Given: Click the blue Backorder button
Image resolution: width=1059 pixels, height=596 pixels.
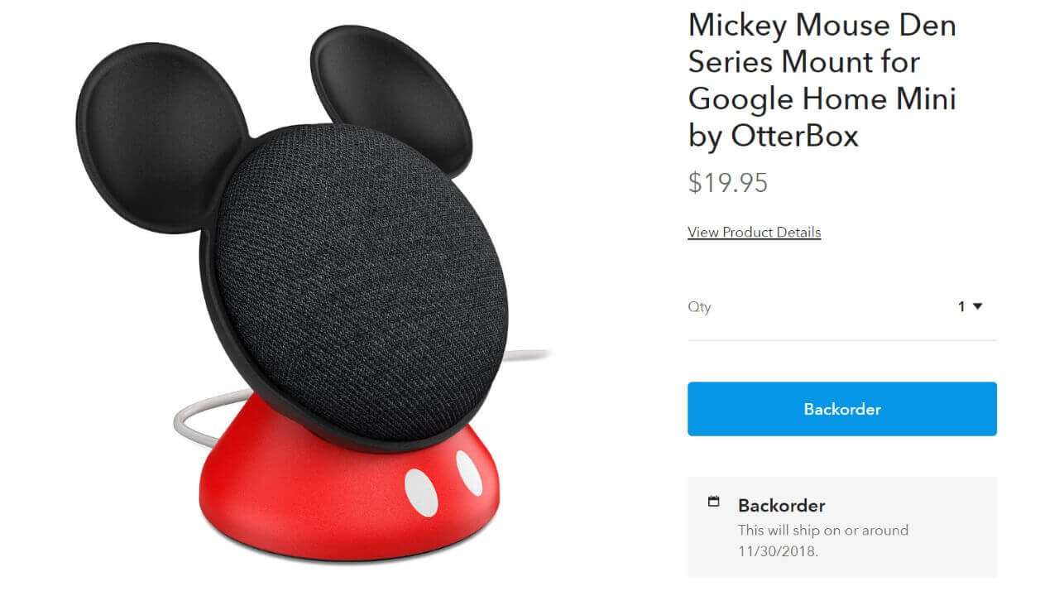Looking at the screenshot, I should (x=841, y=409).
